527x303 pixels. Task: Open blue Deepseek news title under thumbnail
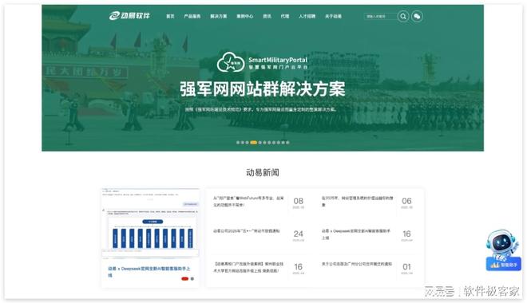pyautogui.click(x=149, y=272)
